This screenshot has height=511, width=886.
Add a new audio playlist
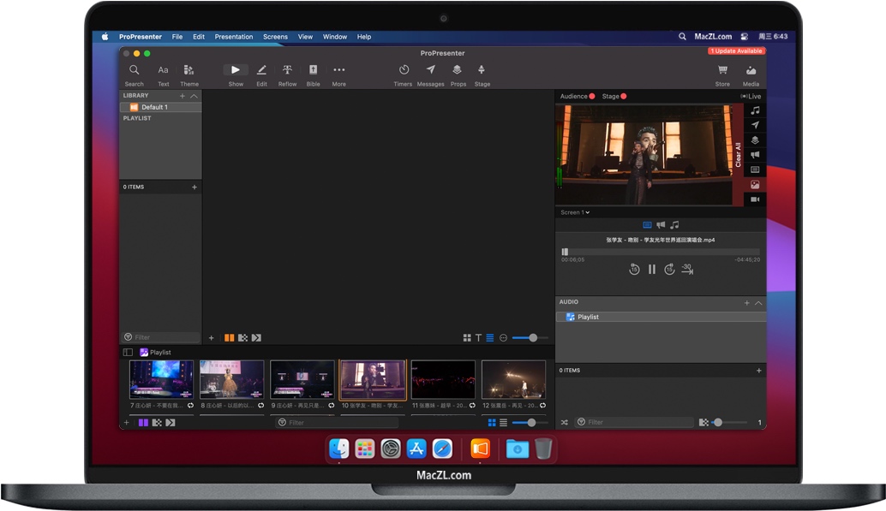click(x=747, y=303)
